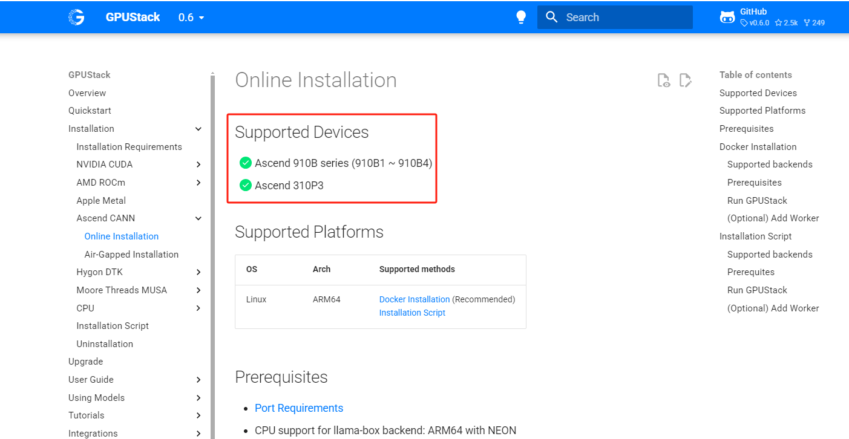Expand the CPU section chevron
849x439 pixels.
coord(198,308)
